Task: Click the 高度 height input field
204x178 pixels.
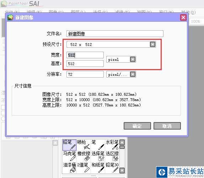Action: [85, 64]
